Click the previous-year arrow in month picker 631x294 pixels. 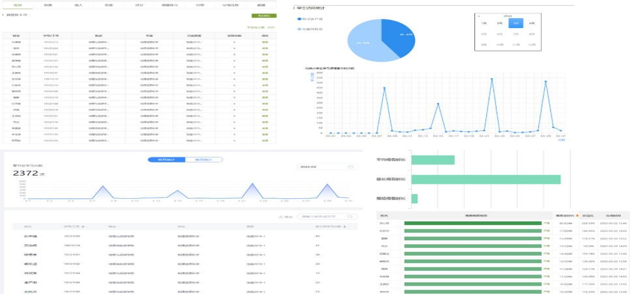479,16
